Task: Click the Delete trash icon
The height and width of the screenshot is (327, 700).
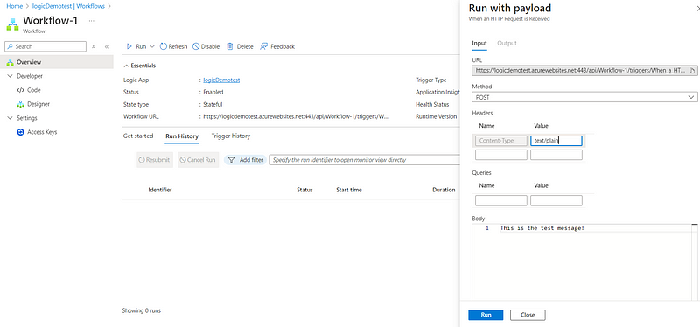Action: [230, 46]
